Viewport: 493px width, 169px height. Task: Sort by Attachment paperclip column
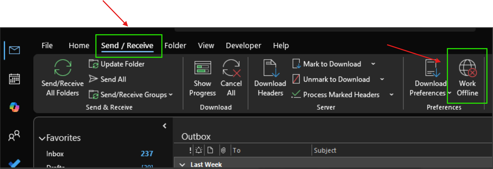[x=223, y=150]
